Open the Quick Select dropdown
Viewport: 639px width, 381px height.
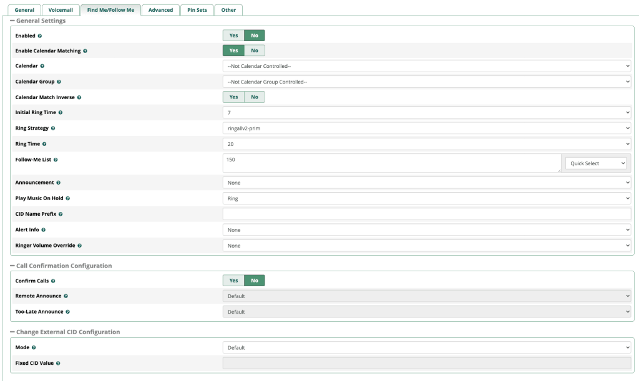[595, 163]
